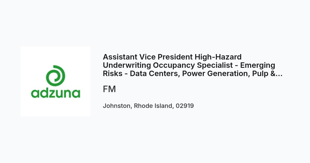Click the 02919 zip code

coord(185,106)
